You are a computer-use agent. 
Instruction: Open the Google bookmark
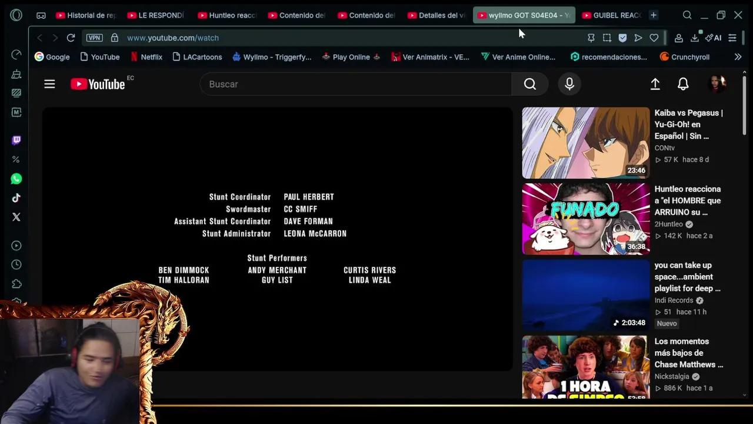pyautogui.click(x=52, y=57)
